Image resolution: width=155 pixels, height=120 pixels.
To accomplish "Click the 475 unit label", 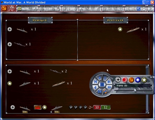I will click(56, 112).
